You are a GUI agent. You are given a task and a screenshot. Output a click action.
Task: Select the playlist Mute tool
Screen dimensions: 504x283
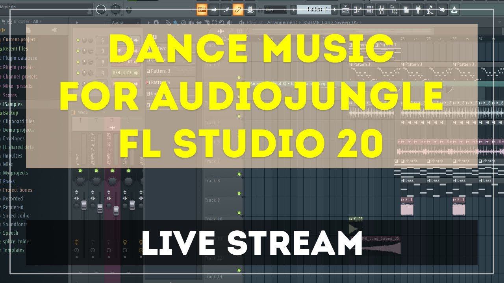pos(191,22)
